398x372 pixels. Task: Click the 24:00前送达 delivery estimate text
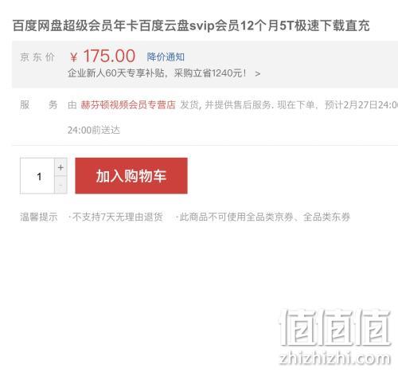click(94, 130)
